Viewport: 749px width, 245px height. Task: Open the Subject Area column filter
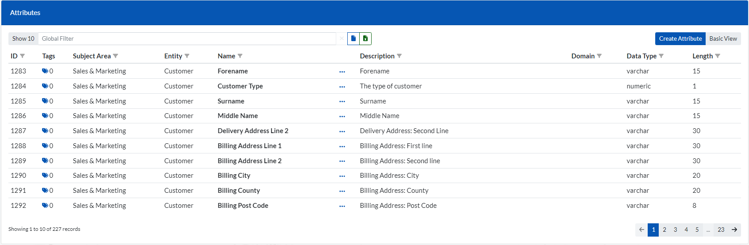(115, 56)
